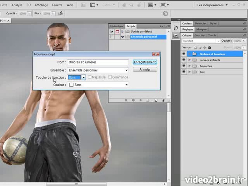Click the play script icon in Scripts panel

[x=141, y=100]
